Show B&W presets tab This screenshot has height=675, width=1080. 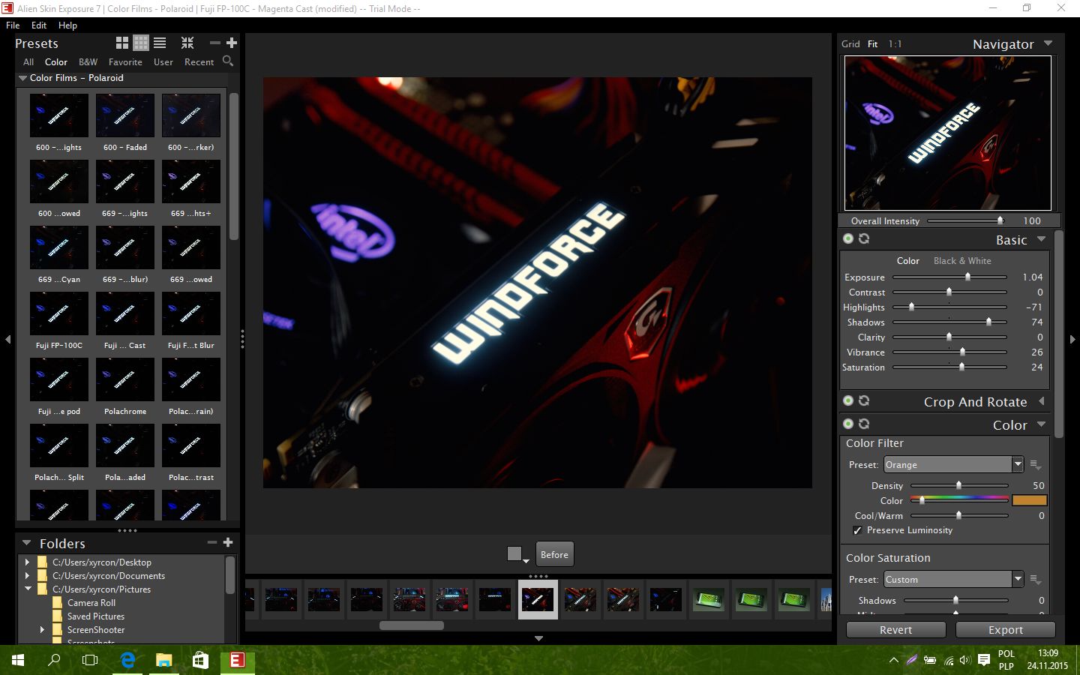coord(88,62)
